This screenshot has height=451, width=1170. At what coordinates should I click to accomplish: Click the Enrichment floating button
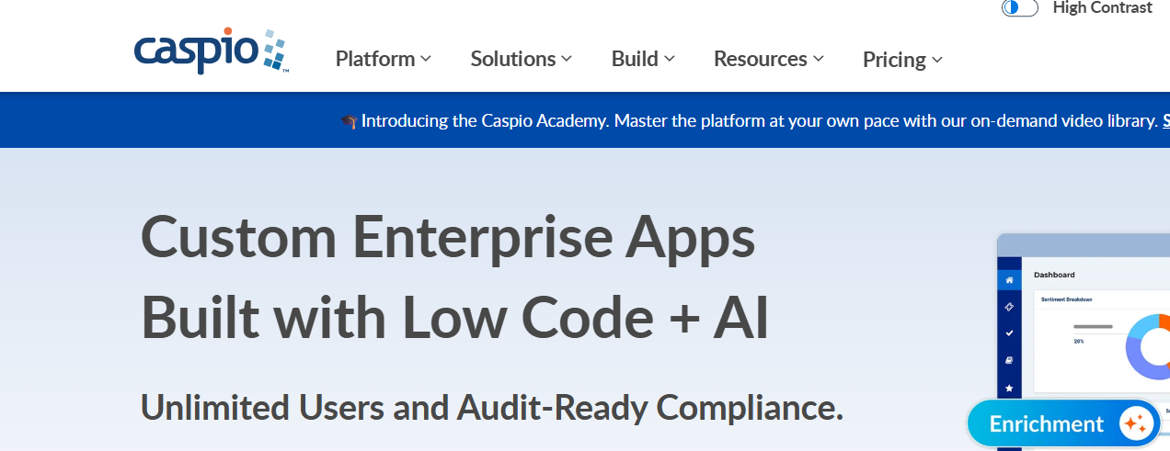click(1064, 423)
